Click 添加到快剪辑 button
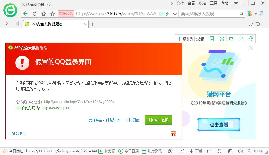The image size is (269, 155). tap(191, 39)
